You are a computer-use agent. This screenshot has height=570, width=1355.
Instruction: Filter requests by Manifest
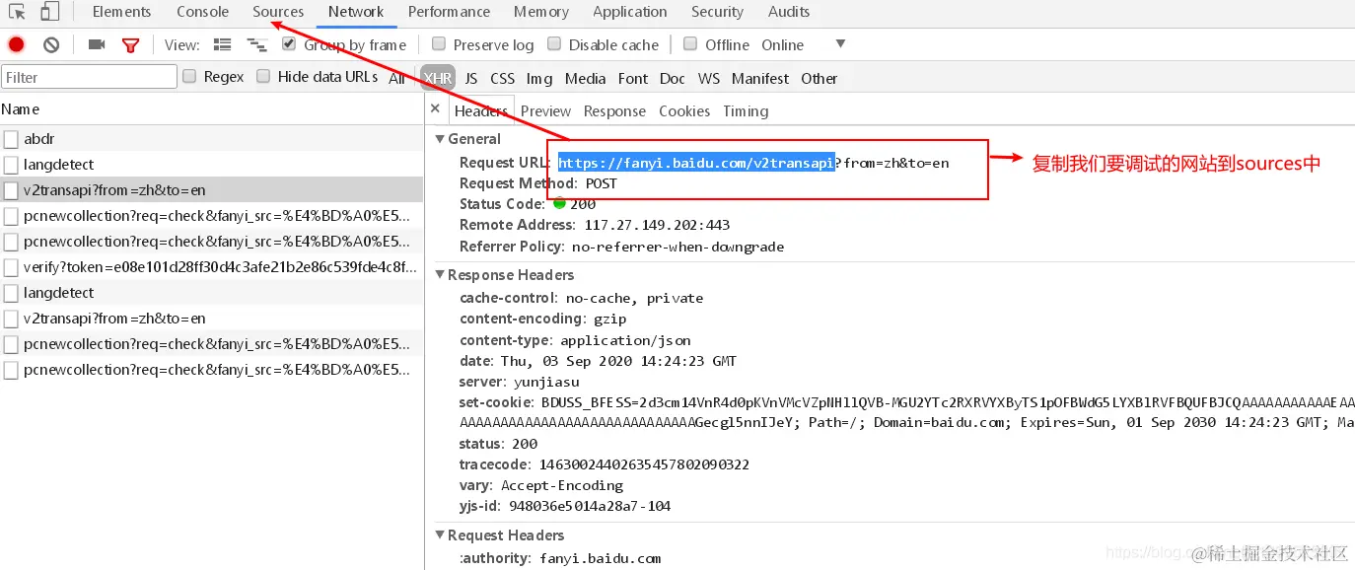760,78
